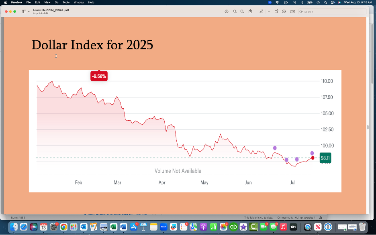
Task: Show the Markup toolbar
Action: [284, 12]
